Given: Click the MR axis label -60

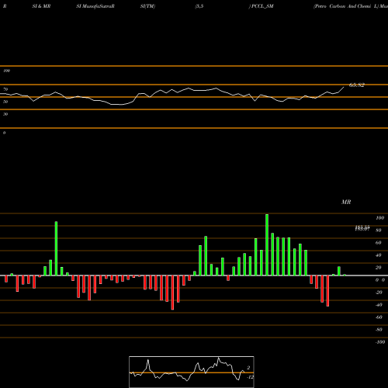Looking at the screenshot, I should 379,317.
